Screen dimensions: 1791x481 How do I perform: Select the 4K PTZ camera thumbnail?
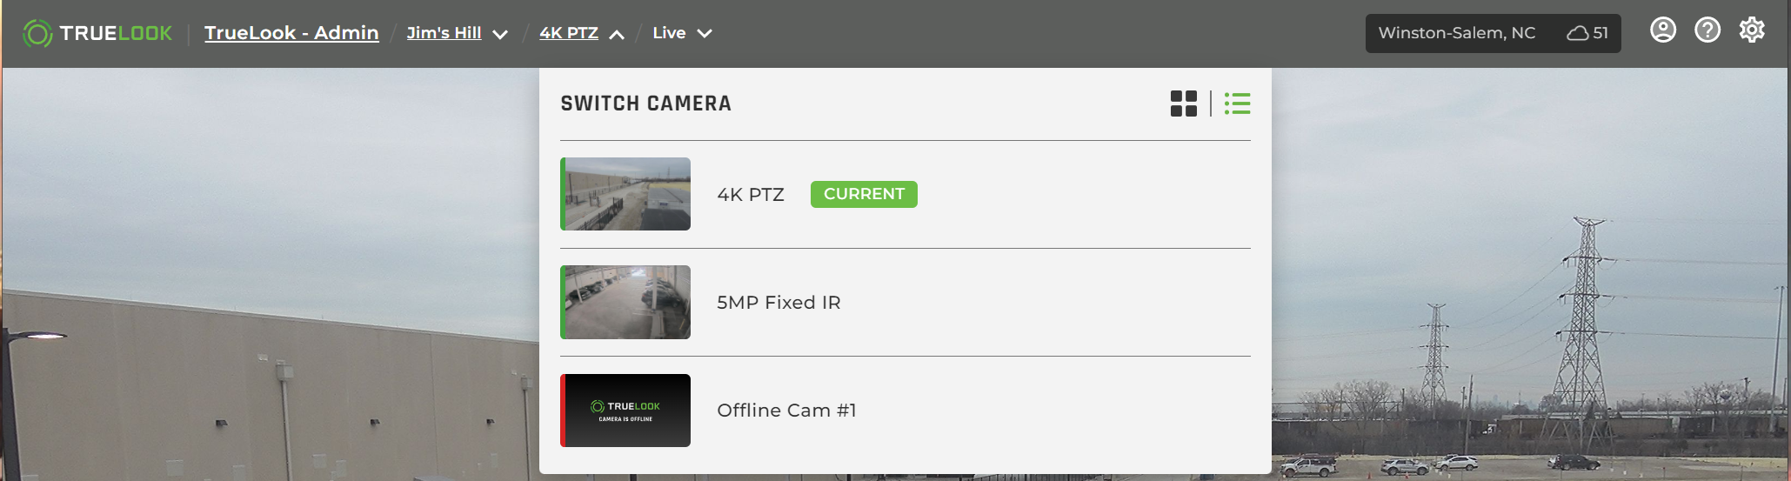pos(625,194)
